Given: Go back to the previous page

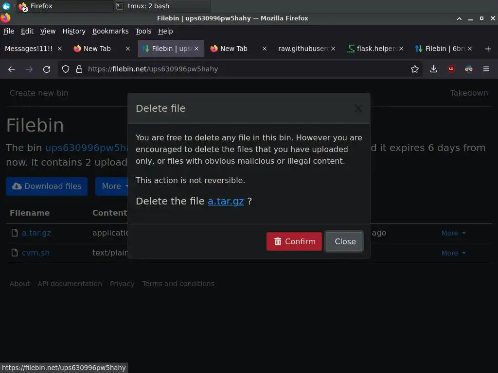Looking at the screenshot, I should coord(12,69).
